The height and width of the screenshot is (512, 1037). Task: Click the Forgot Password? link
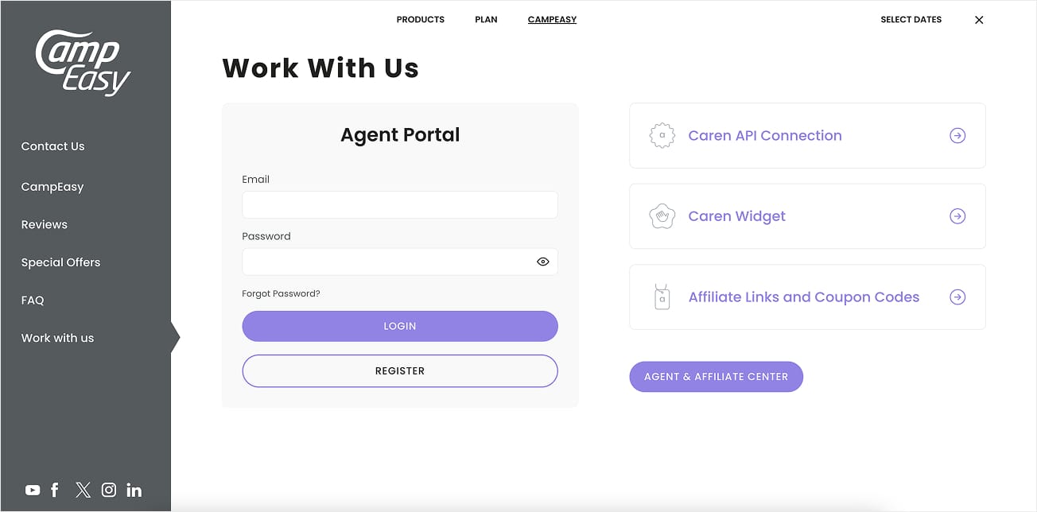(x=281, y=293)
